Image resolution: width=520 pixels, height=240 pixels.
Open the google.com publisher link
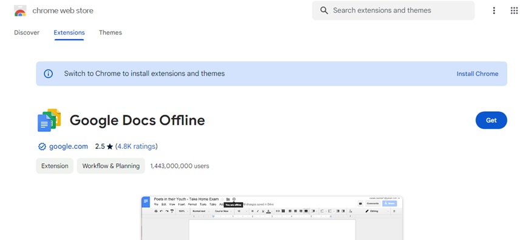pos(68,146)
